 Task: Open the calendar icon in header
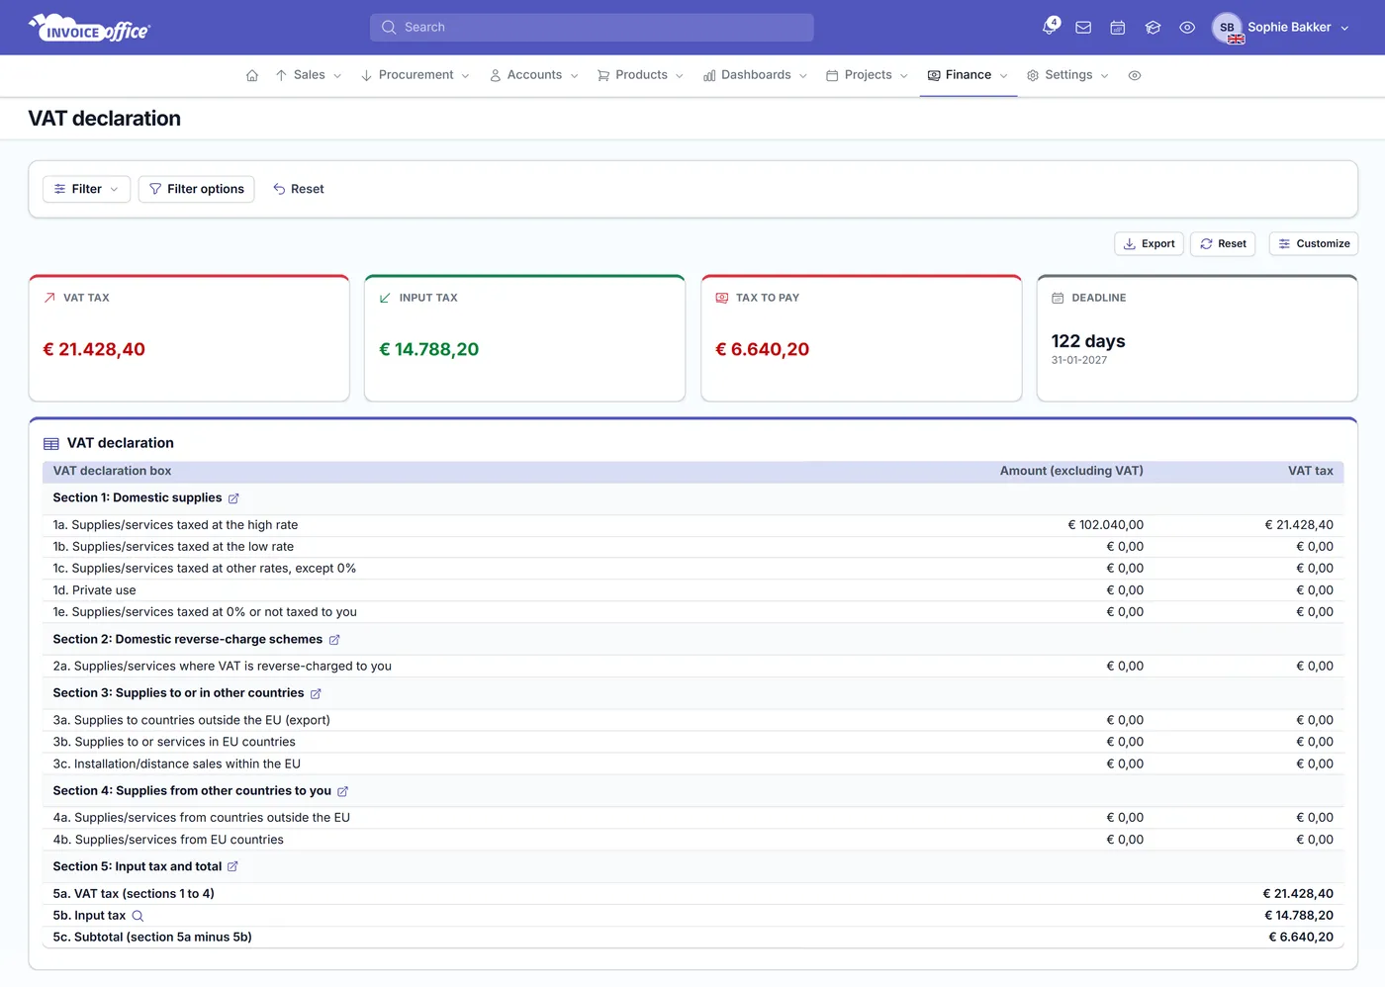[1118, 28]
